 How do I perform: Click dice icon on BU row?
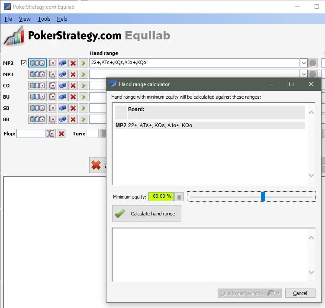click(x=63, y=97)
